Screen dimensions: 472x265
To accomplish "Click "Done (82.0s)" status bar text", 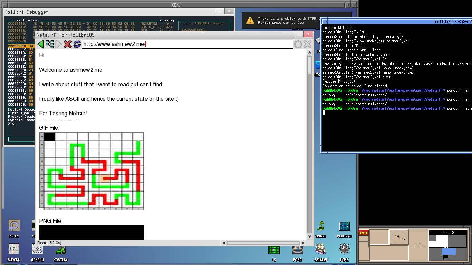I will tap(49, 243).
